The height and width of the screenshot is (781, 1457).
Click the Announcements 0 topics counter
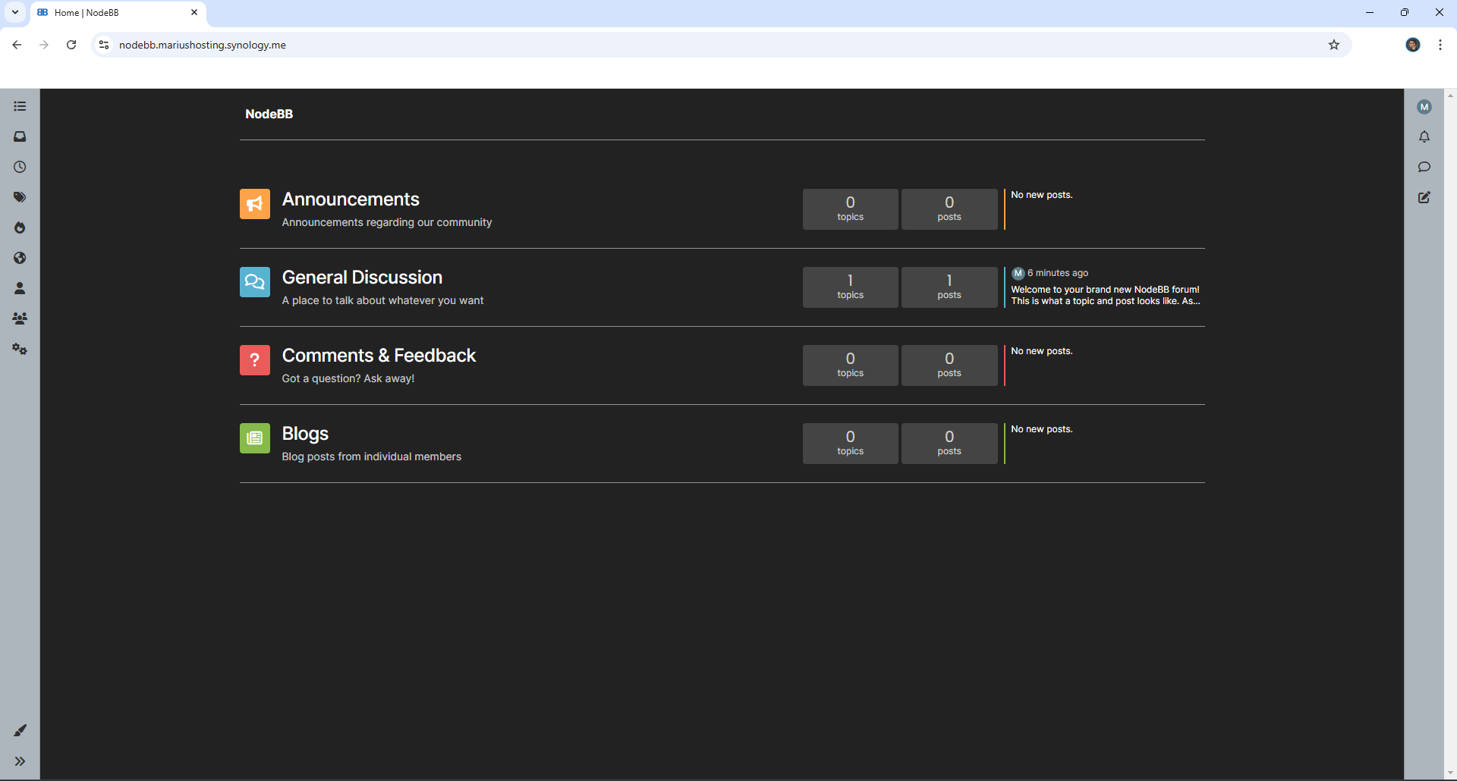(x=851, y=209)
